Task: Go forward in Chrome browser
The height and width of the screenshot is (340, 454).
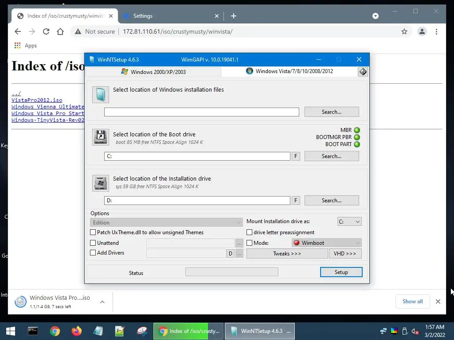Action: tap(32, 31)
